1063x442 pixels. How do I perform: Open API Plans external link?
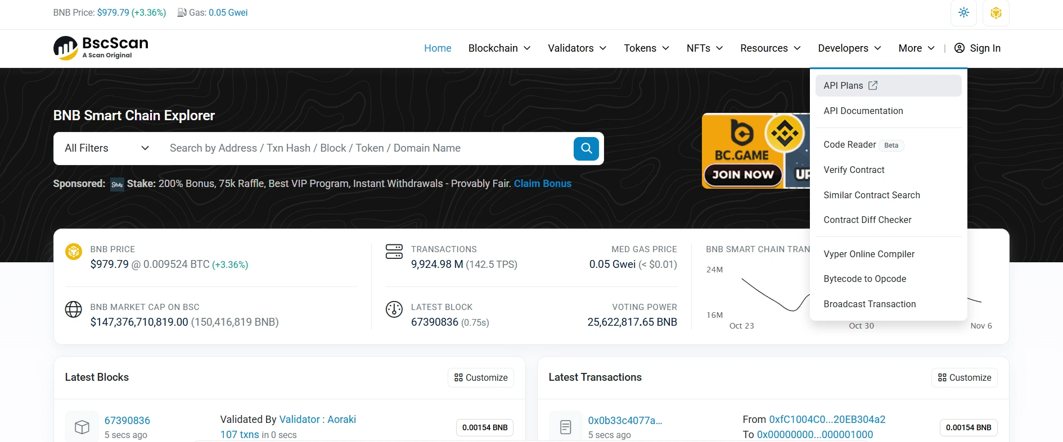pos(850,85)
